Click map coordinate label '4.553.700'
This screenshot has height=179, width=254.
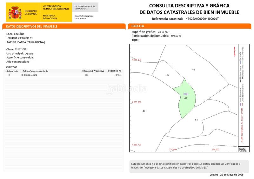(x=137, y=145)
